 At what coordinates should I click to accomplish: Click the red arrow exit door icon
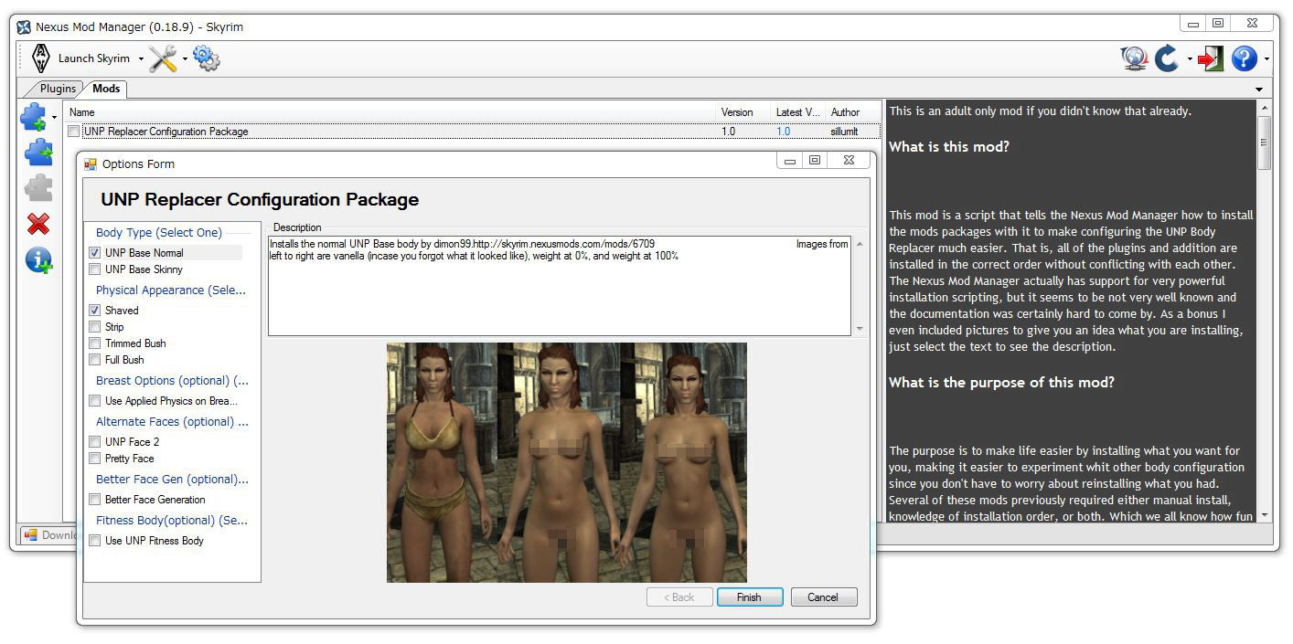tap(1211, 59)
